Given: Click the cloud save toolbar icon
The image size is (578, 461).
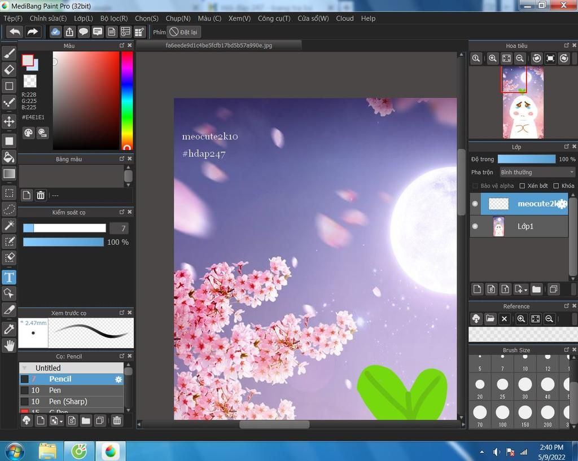Looking at the screenshot, I should coord(55,32).
